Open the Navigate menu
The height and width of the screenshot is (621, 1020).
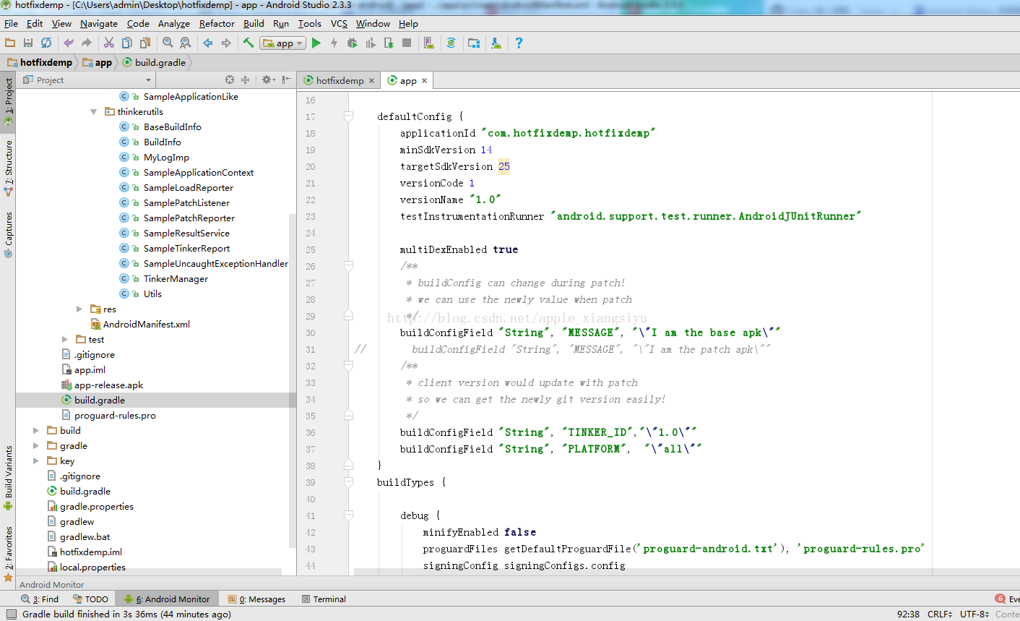99,24
